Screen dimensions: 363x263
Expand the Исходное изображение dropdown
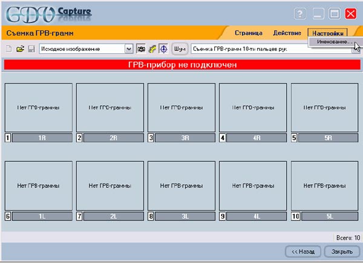click(128, 48)
